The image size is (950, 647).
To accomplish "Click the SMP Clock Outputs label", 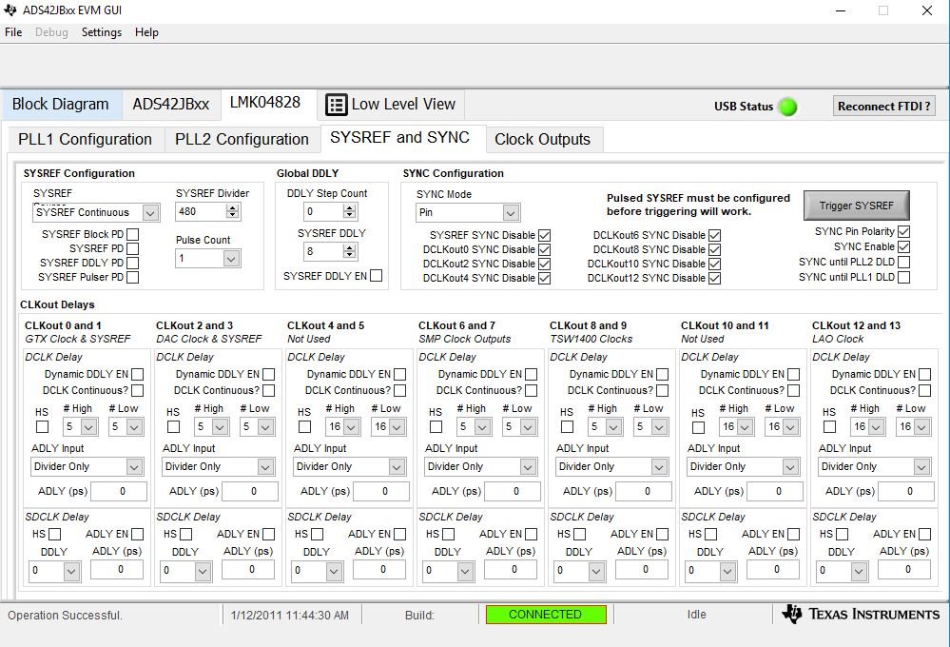I will pyautogui.click(x=464, y=339).
